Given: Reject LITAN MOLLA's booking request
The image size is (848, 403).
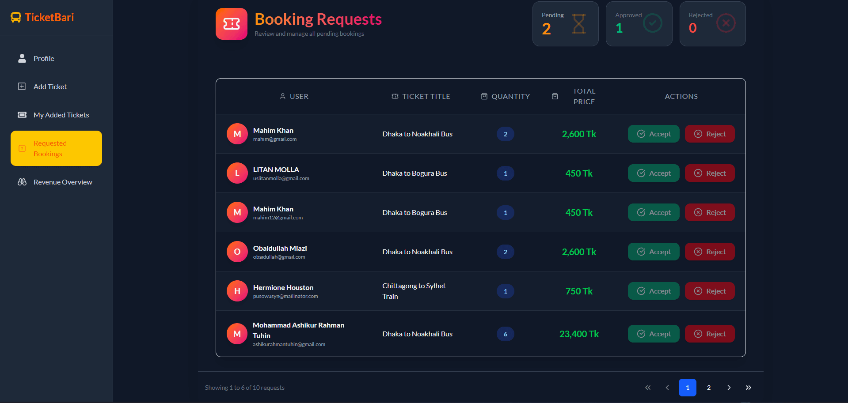Looking at the screenshot, I should click(710, 173).
